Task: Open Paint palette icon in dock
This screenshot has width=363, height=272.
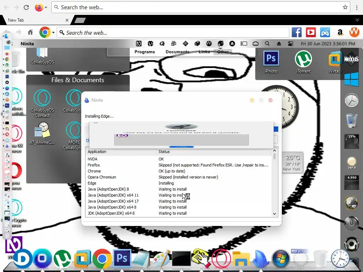Action: [161, 259]
